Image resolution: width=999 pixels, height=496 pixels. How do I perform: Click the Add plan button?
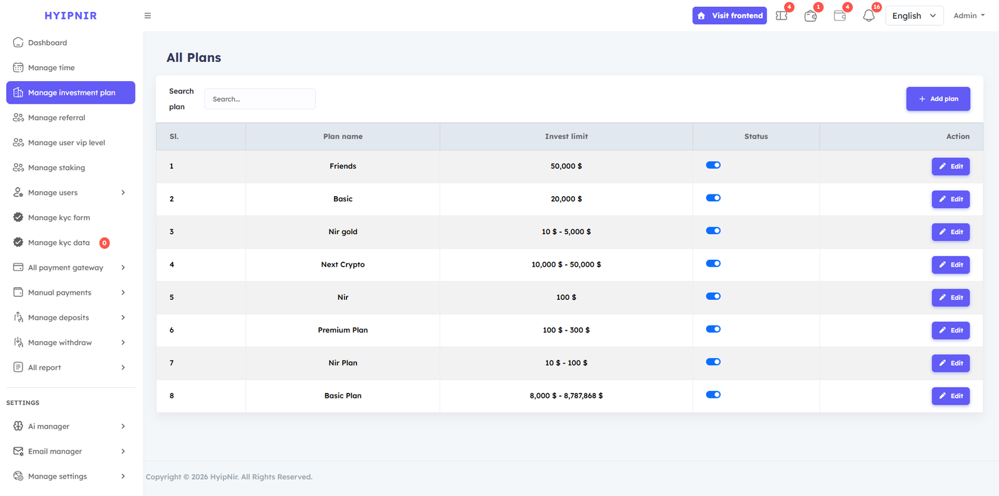coord(938,99)
